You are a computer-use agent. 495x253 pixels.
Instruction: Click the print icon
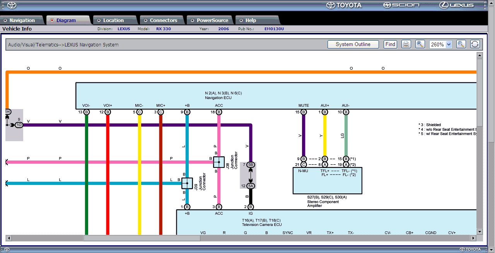[x=406, y=44]
